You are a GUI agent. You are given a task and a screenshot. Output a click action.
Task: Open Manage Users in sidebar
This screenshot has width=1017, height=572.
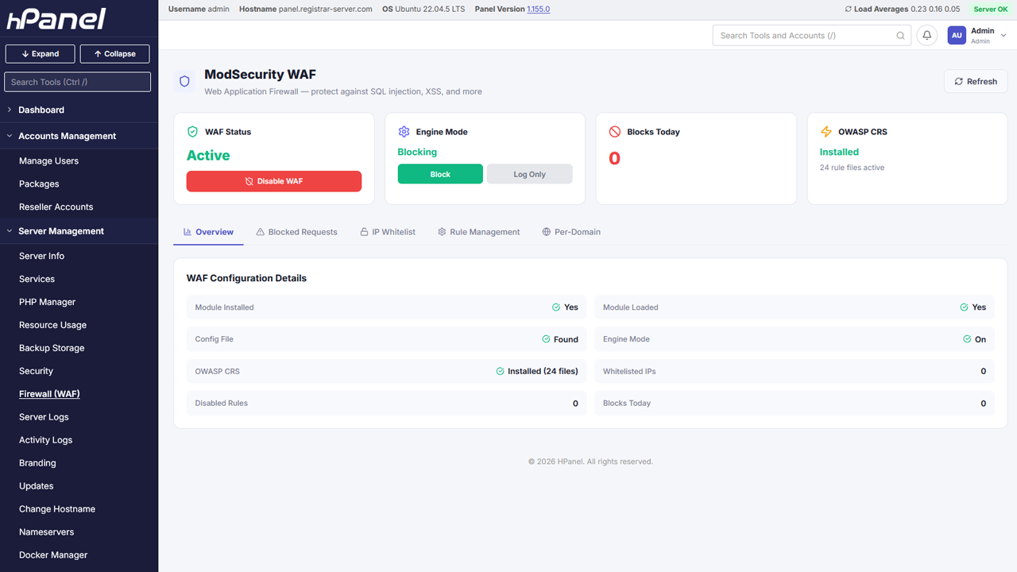(49, 160)
